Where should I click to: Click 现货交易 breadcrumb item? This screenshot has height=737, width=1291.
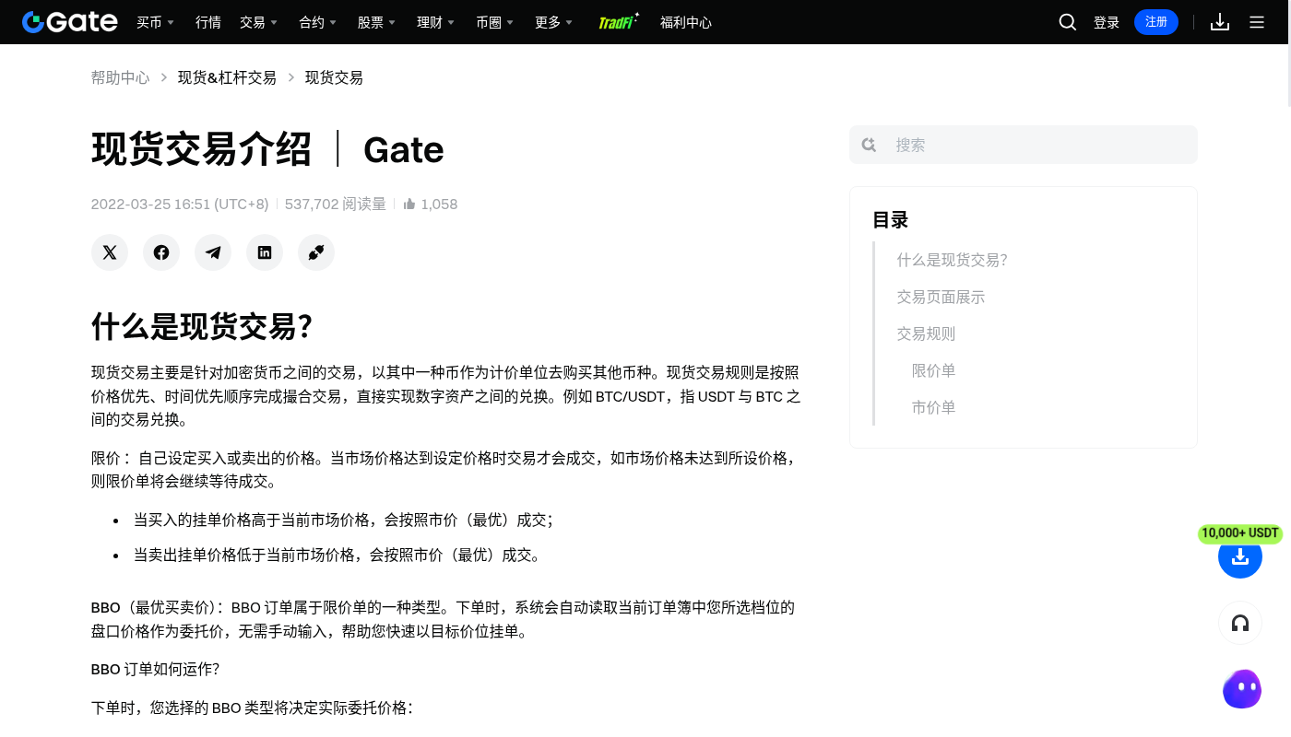(334, 77)
